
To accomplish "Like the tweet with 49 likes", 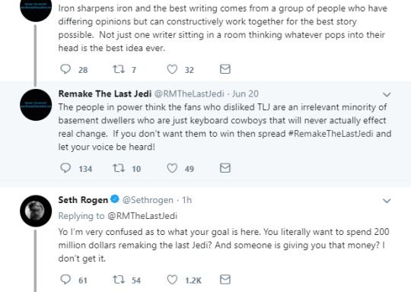I will 172,168.
